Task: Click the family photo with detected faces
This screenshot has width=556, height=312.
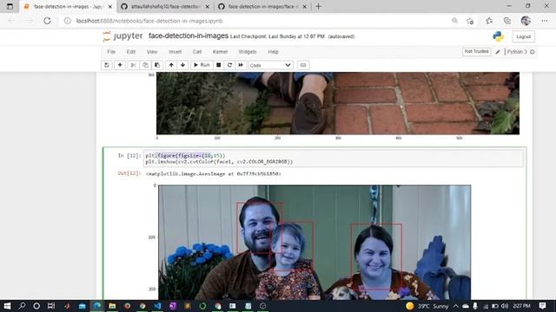Action: 314,243
